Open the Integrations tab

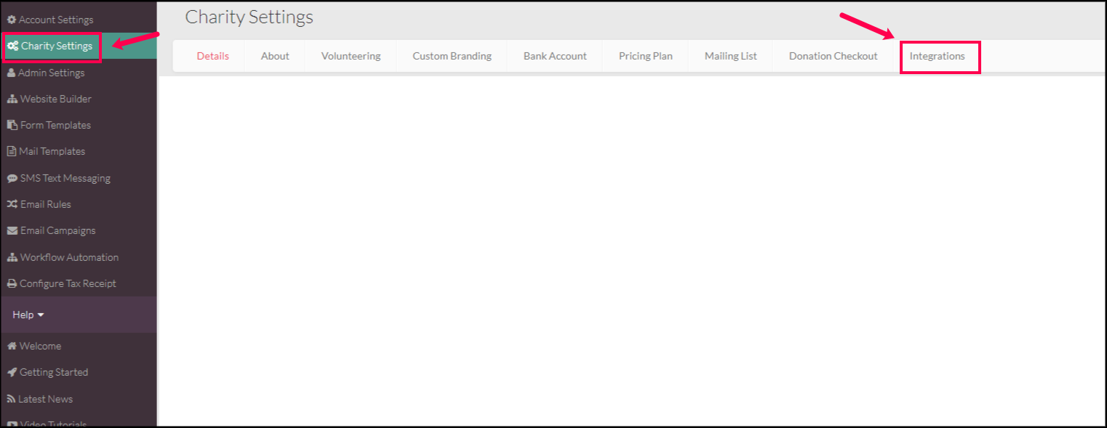pos(938,56)
